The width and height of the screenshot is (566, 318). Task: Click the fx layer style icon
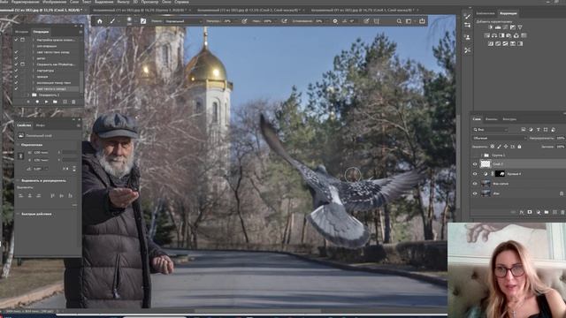tap(521, 212)
